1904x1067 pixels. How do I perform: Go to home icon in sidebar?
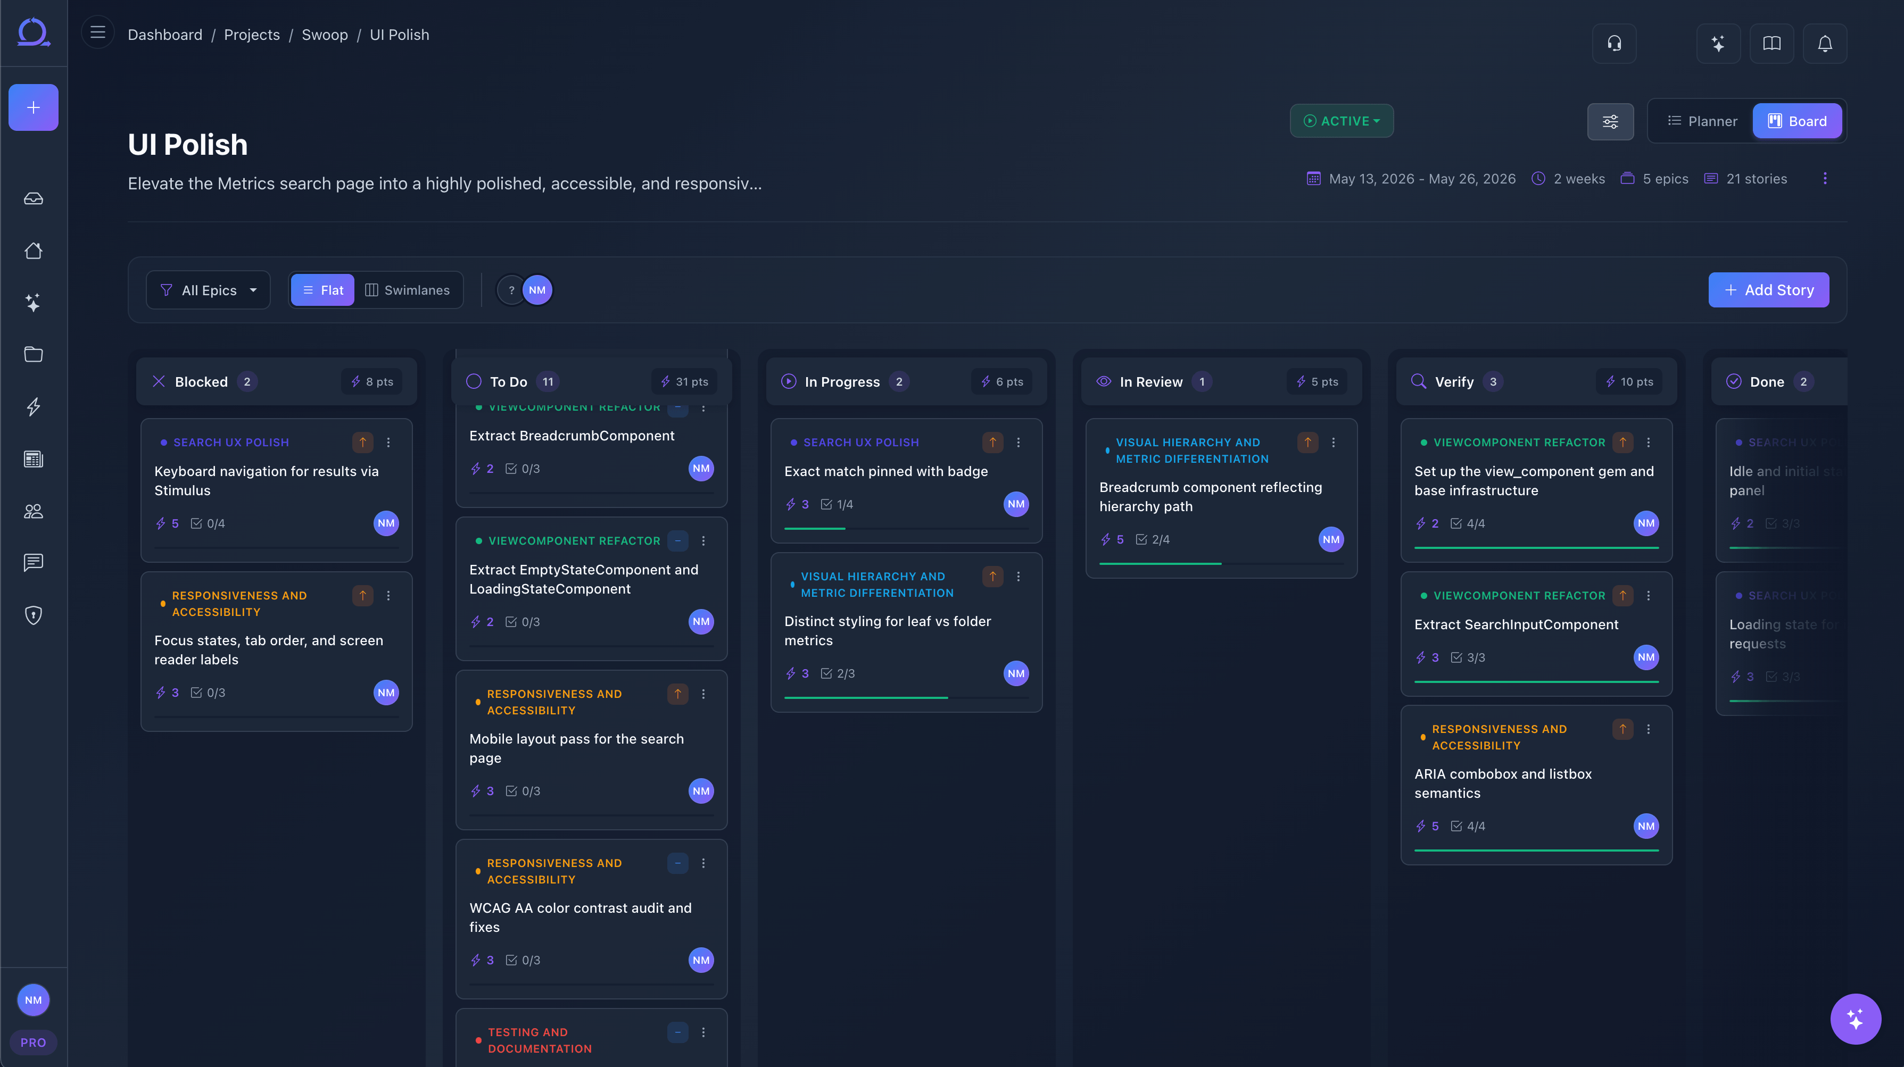click(x=34, y=251)
